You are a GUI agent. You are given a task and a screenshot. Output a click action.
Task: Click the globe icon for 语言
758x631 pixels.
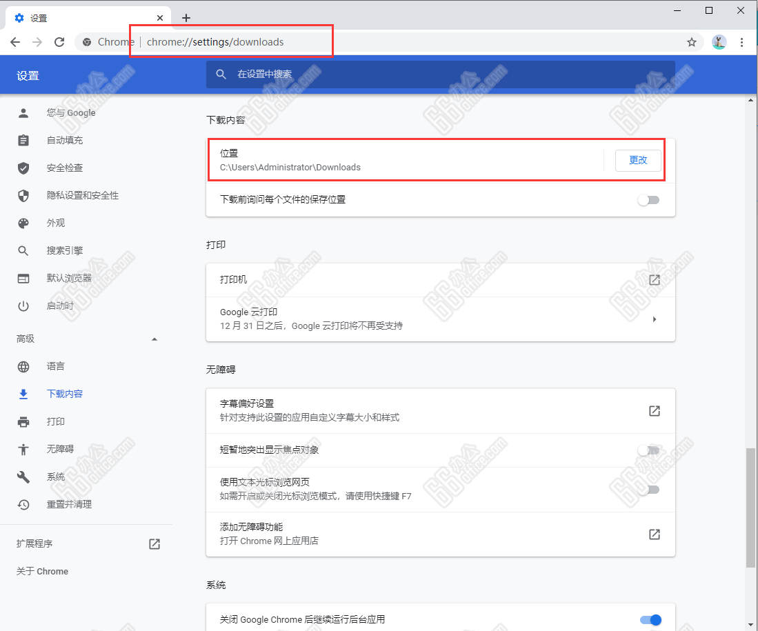pyautogui.click(x=23, y=366)
